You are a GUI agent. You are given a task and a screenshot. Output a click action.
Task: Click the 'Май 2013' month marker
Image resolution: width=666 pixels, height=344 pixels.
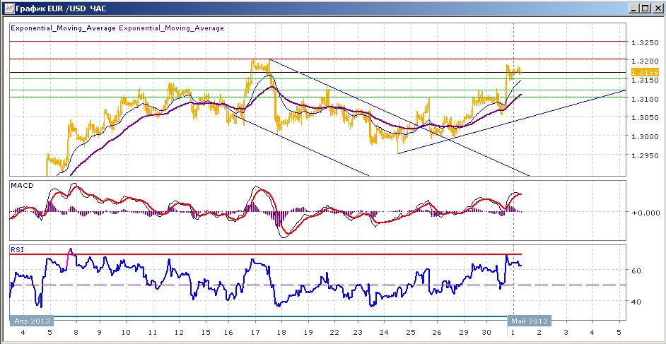(x=530, y=320)
